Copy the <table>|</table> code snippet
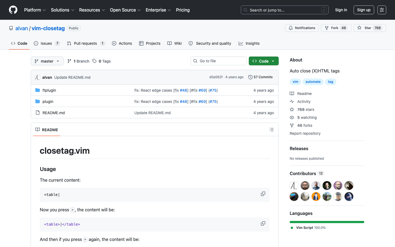 pyautogui.click(x=263, y=223)
